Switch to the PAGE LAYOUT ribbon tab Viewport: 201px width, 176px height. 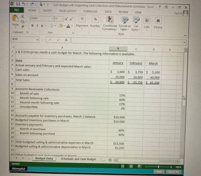tap(68, 11)
